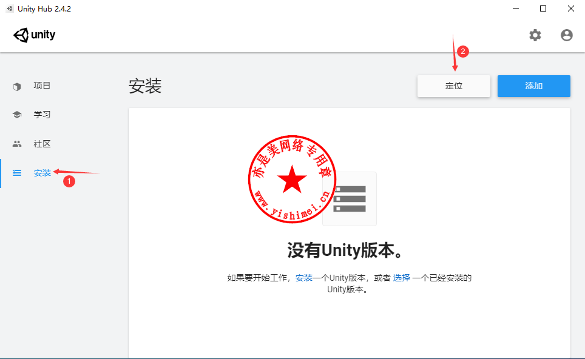585x359 pixels.
Task: Click the large 安装 page title
Action: tap(145, 86)
